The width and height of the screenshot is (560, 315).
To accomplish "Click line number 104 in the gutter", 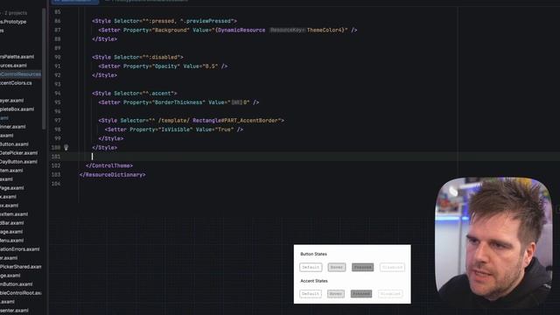I will point(56,184).
